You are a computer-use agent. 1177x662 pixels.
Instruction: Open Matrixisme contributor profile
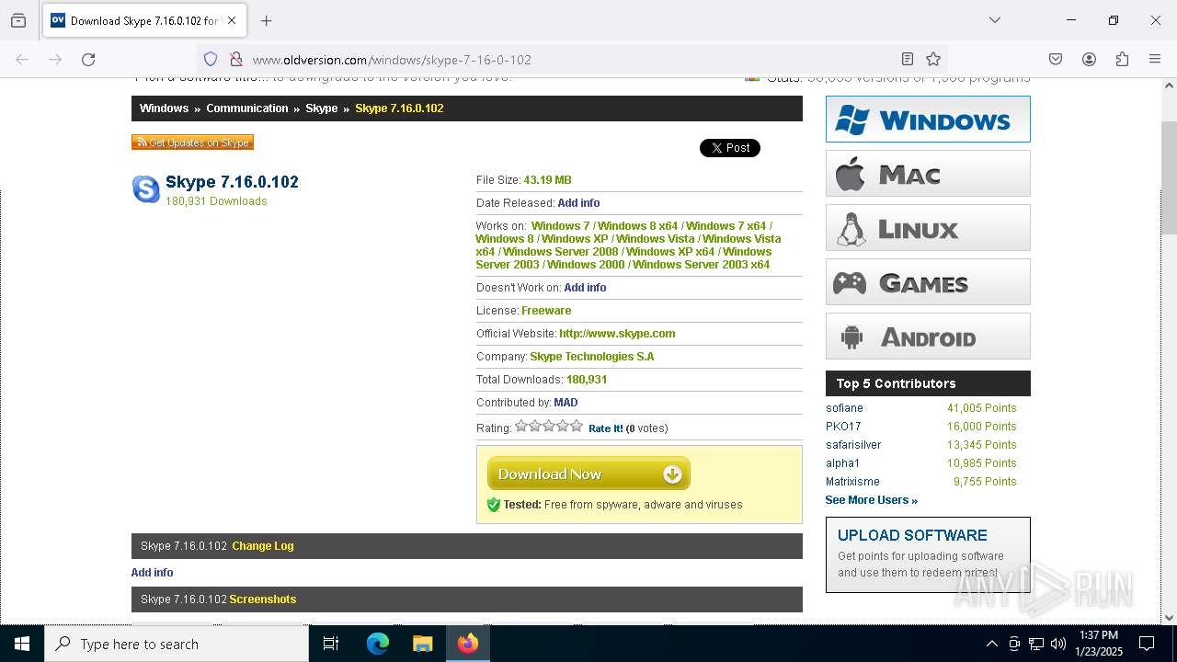coord(852,482)
